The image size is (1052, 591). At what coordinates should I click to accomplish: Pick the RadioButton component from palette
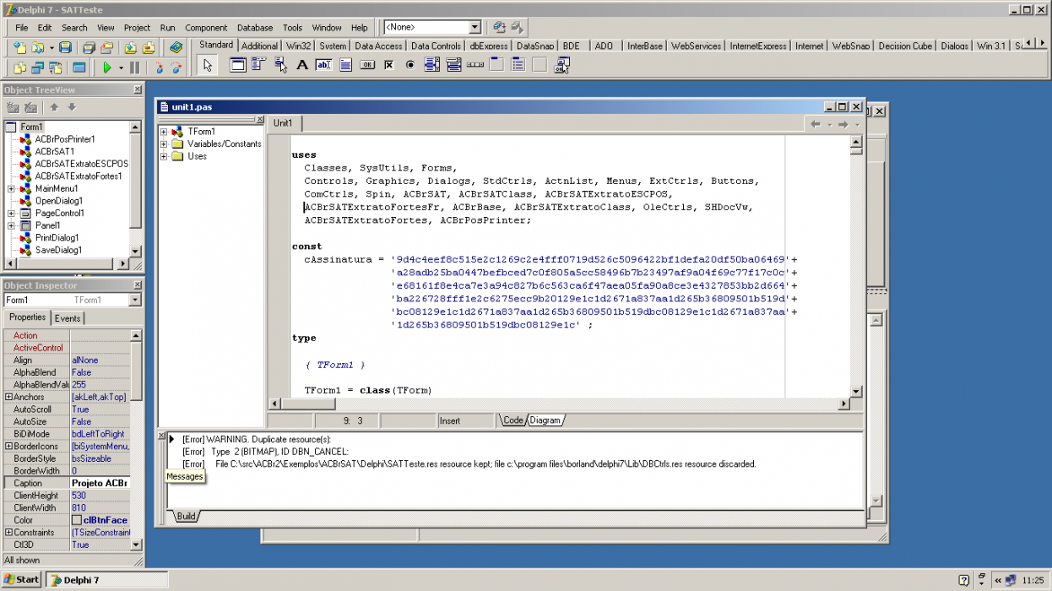click(410, 65)
